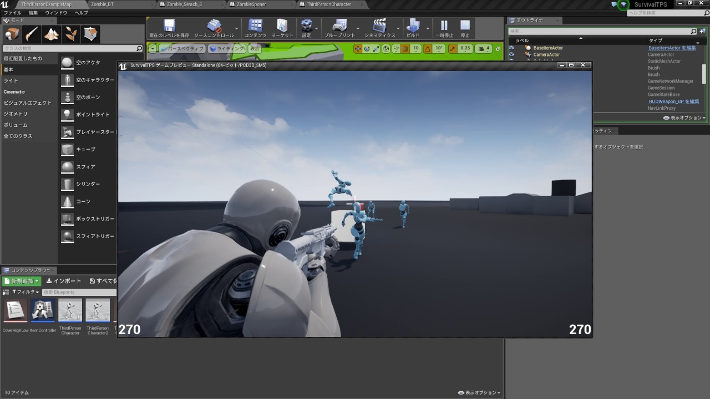The image size is (710, 399).
Task: Toggle grid snapping in viewport
Action: [405, 49]
